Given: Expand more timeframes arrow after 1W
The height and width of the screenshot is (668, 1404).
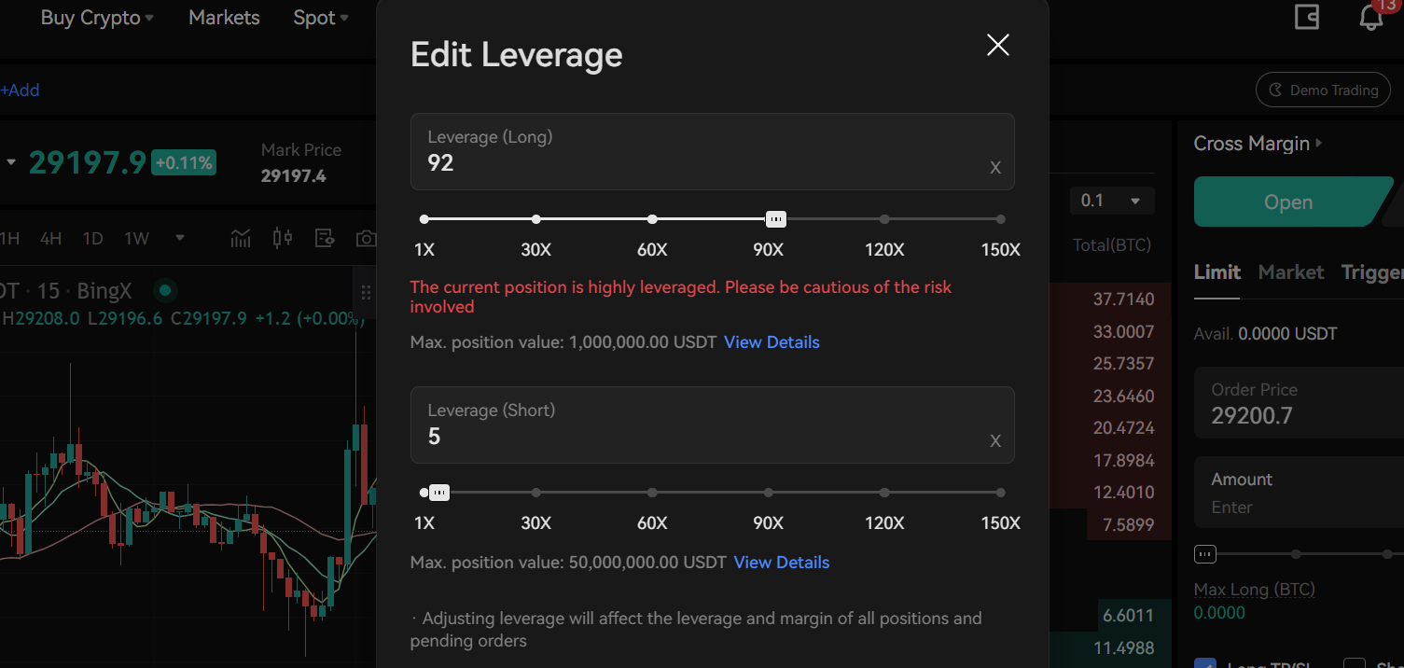Looking at the screenshot, I should 179,238.
